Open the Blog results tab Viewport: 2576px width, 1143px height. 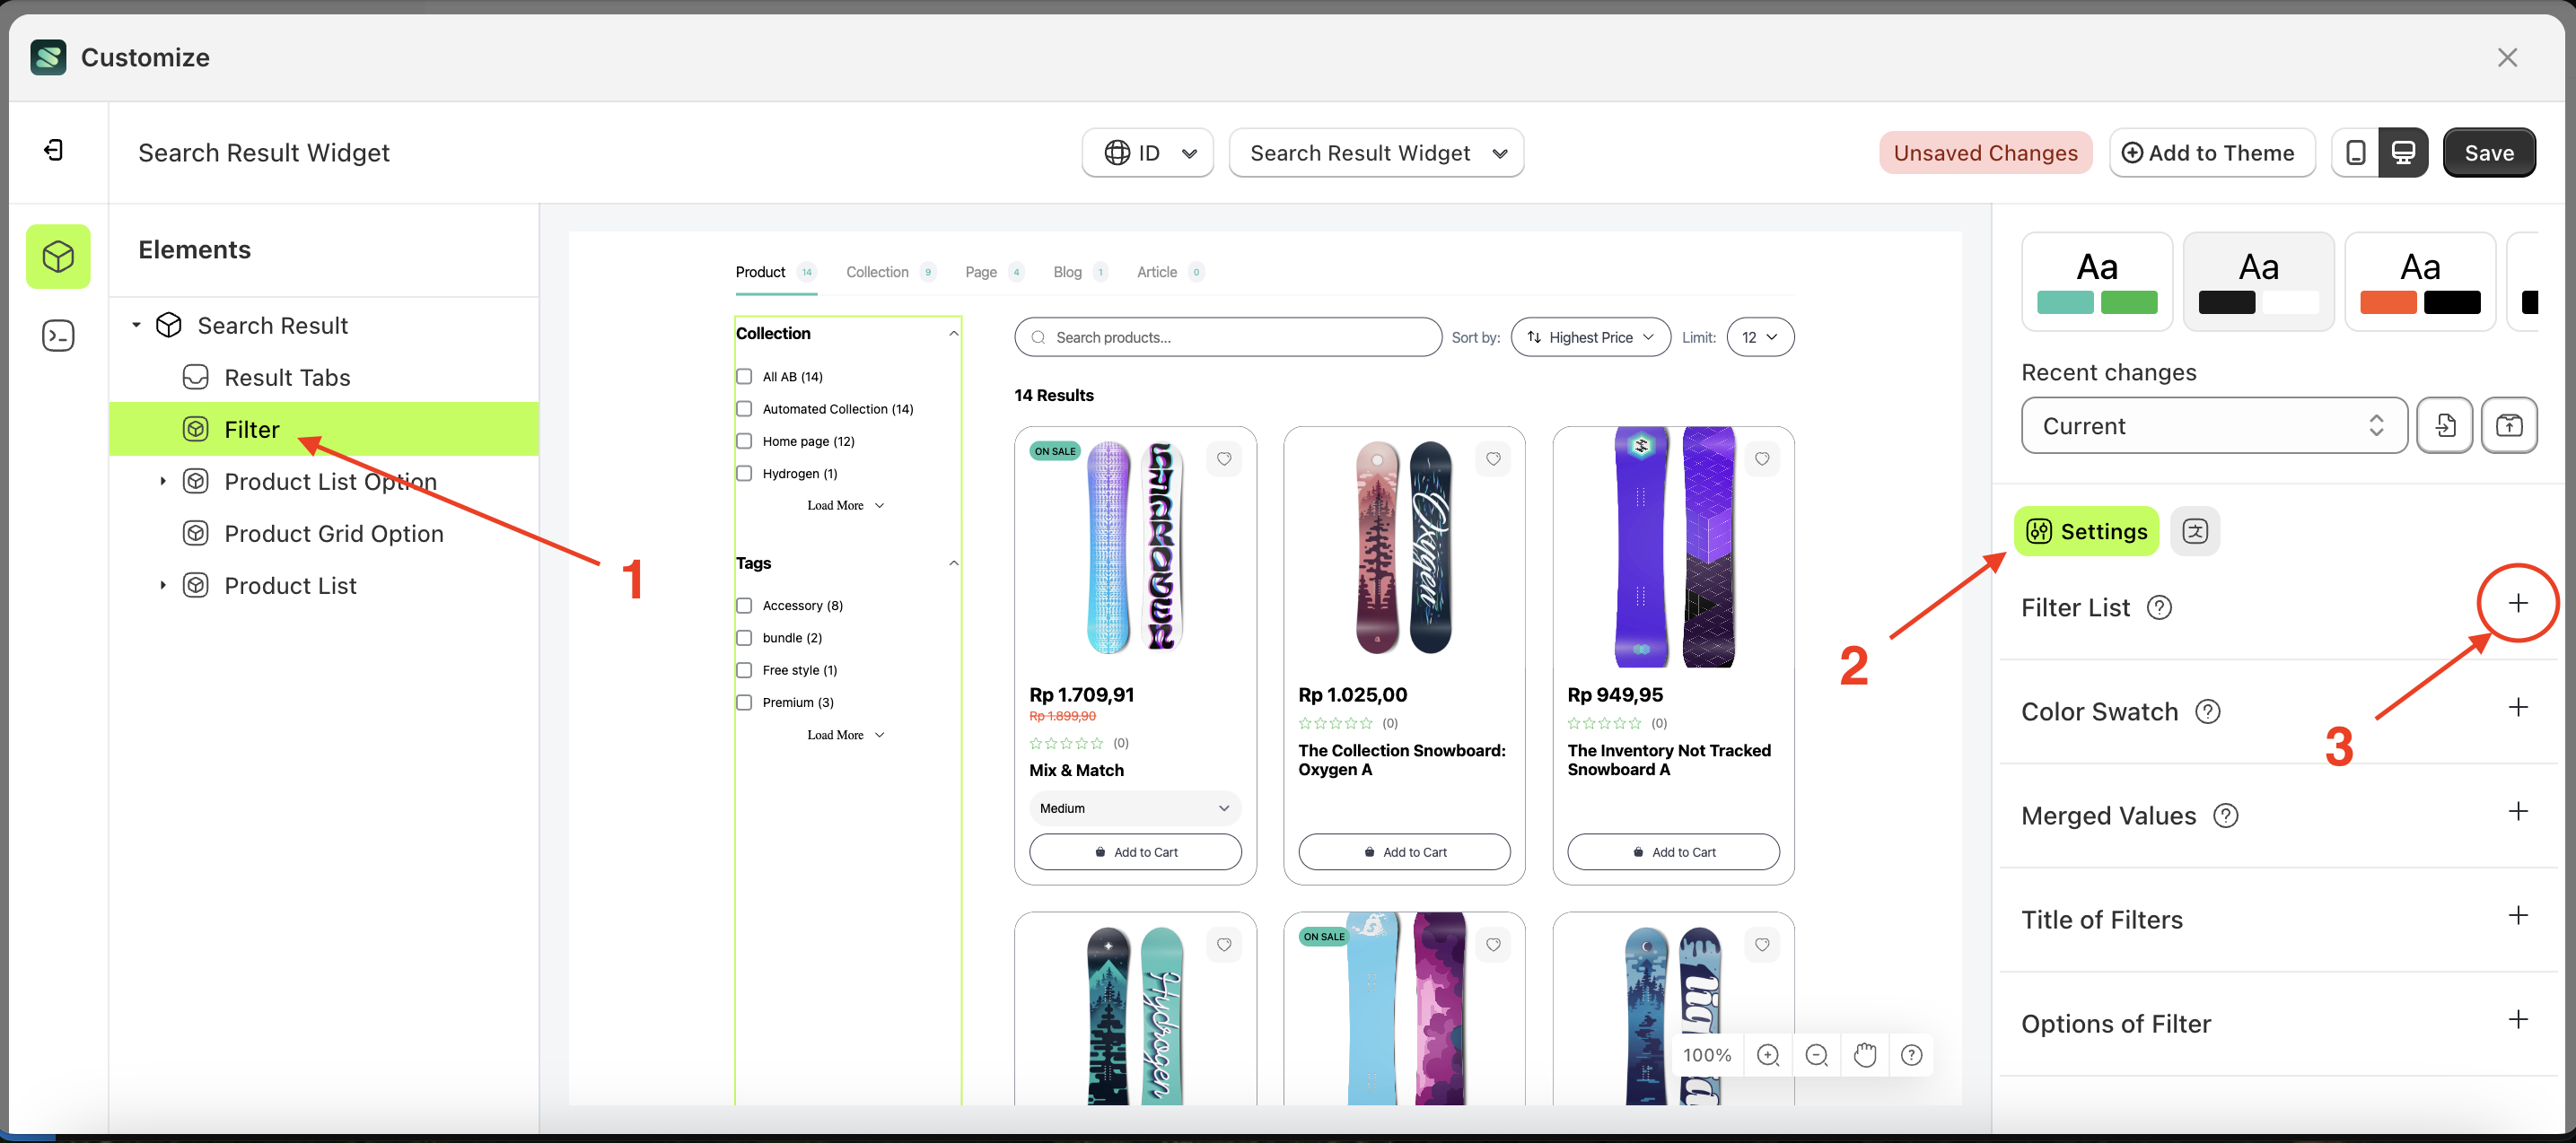tap(1067, 271)
